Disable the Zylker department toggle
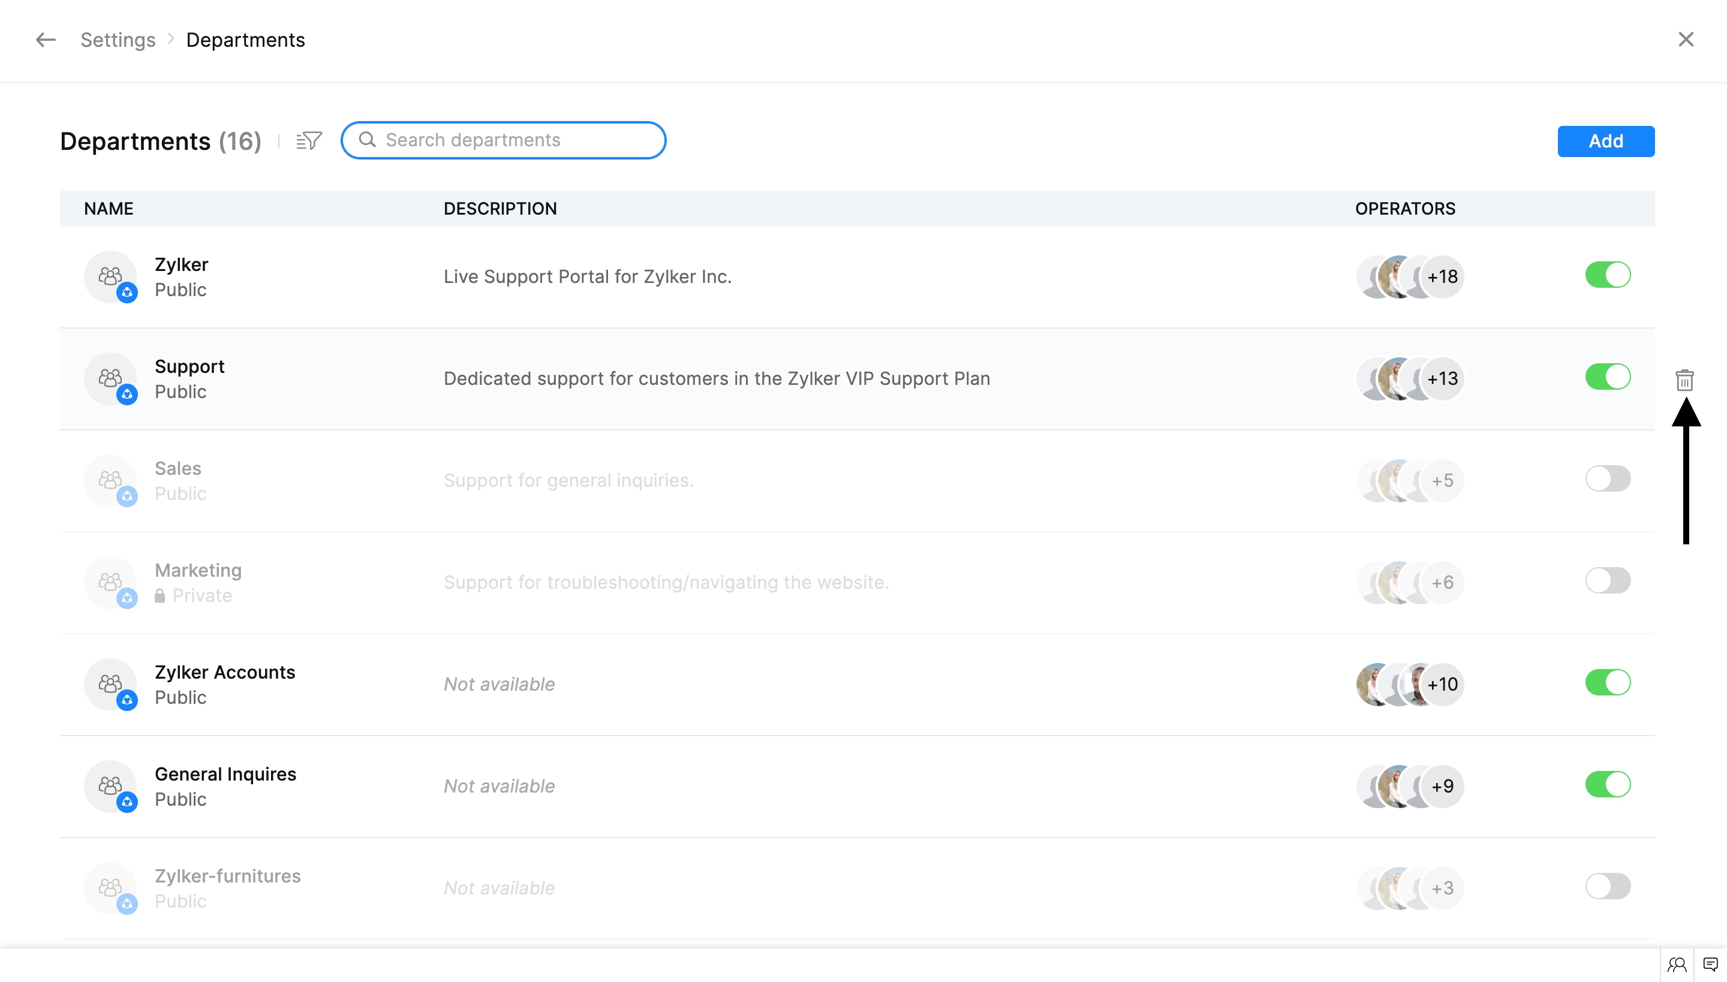1727x982 pixels. [x=1607, y=275]
